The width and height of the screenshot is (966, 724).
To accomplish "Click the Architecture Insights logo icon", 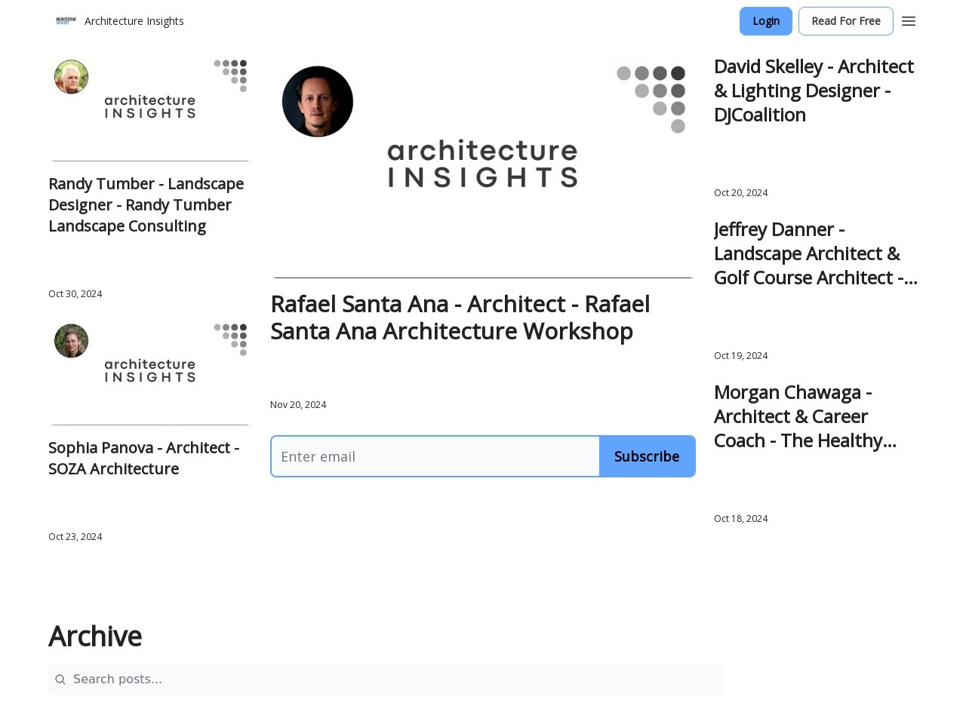I will click(66, 21).
